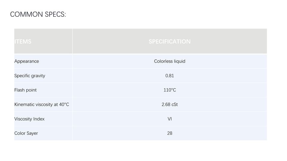Click the Appearance row label
The height and width of the screenshot is (161, 287).
pos(27,61)
